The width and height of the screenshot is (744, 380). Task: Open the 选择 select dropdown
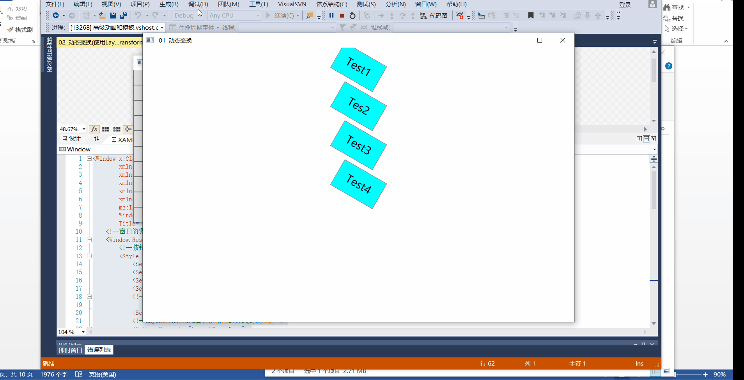pyautogui.click(x=676, y=28)
